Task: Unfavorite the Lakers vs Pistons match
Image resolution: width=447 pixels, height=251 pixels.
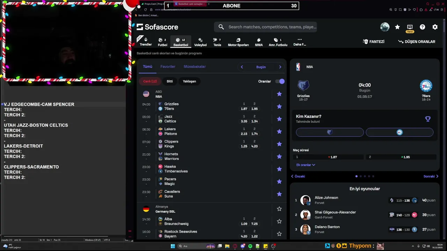Action: click(279, 131)
